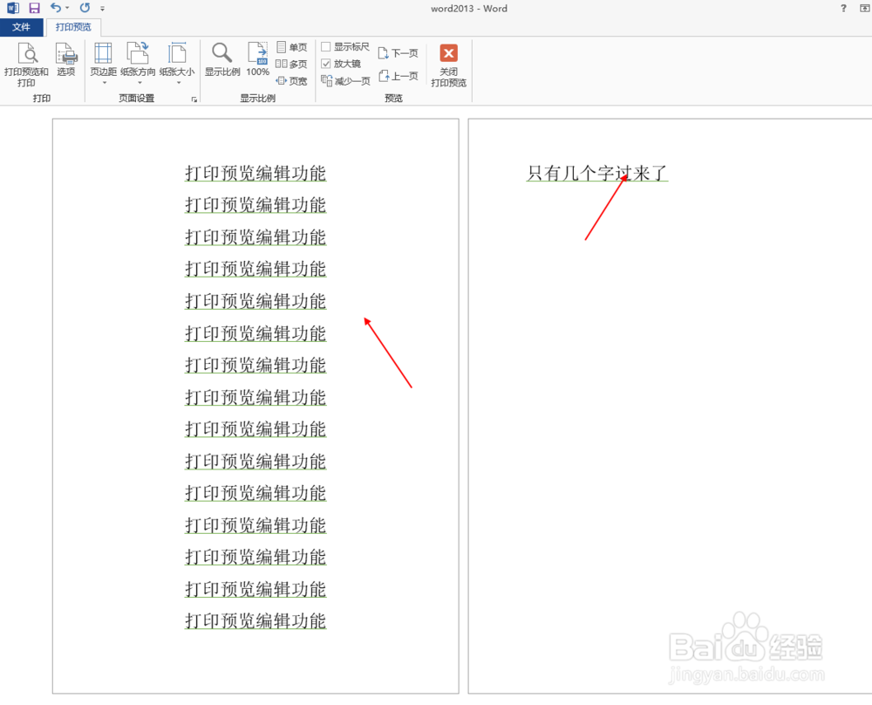Screen dimensions: 872x705
Task: Click the text 只有几个字过来了 on second page
Action: tap(596, 173)
